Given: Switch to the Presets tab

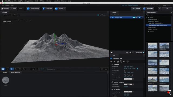Looking at the screenshot, I should (x=5, y=72).
